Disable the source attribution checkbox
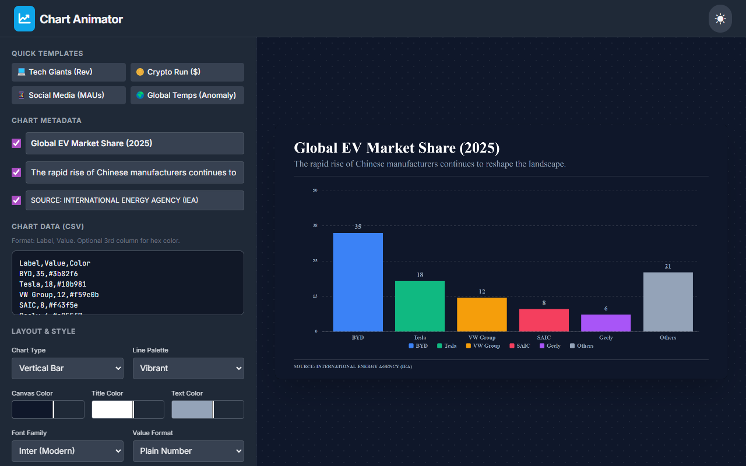The height and width of the screenshot is (466, 746). click(16, 200)
